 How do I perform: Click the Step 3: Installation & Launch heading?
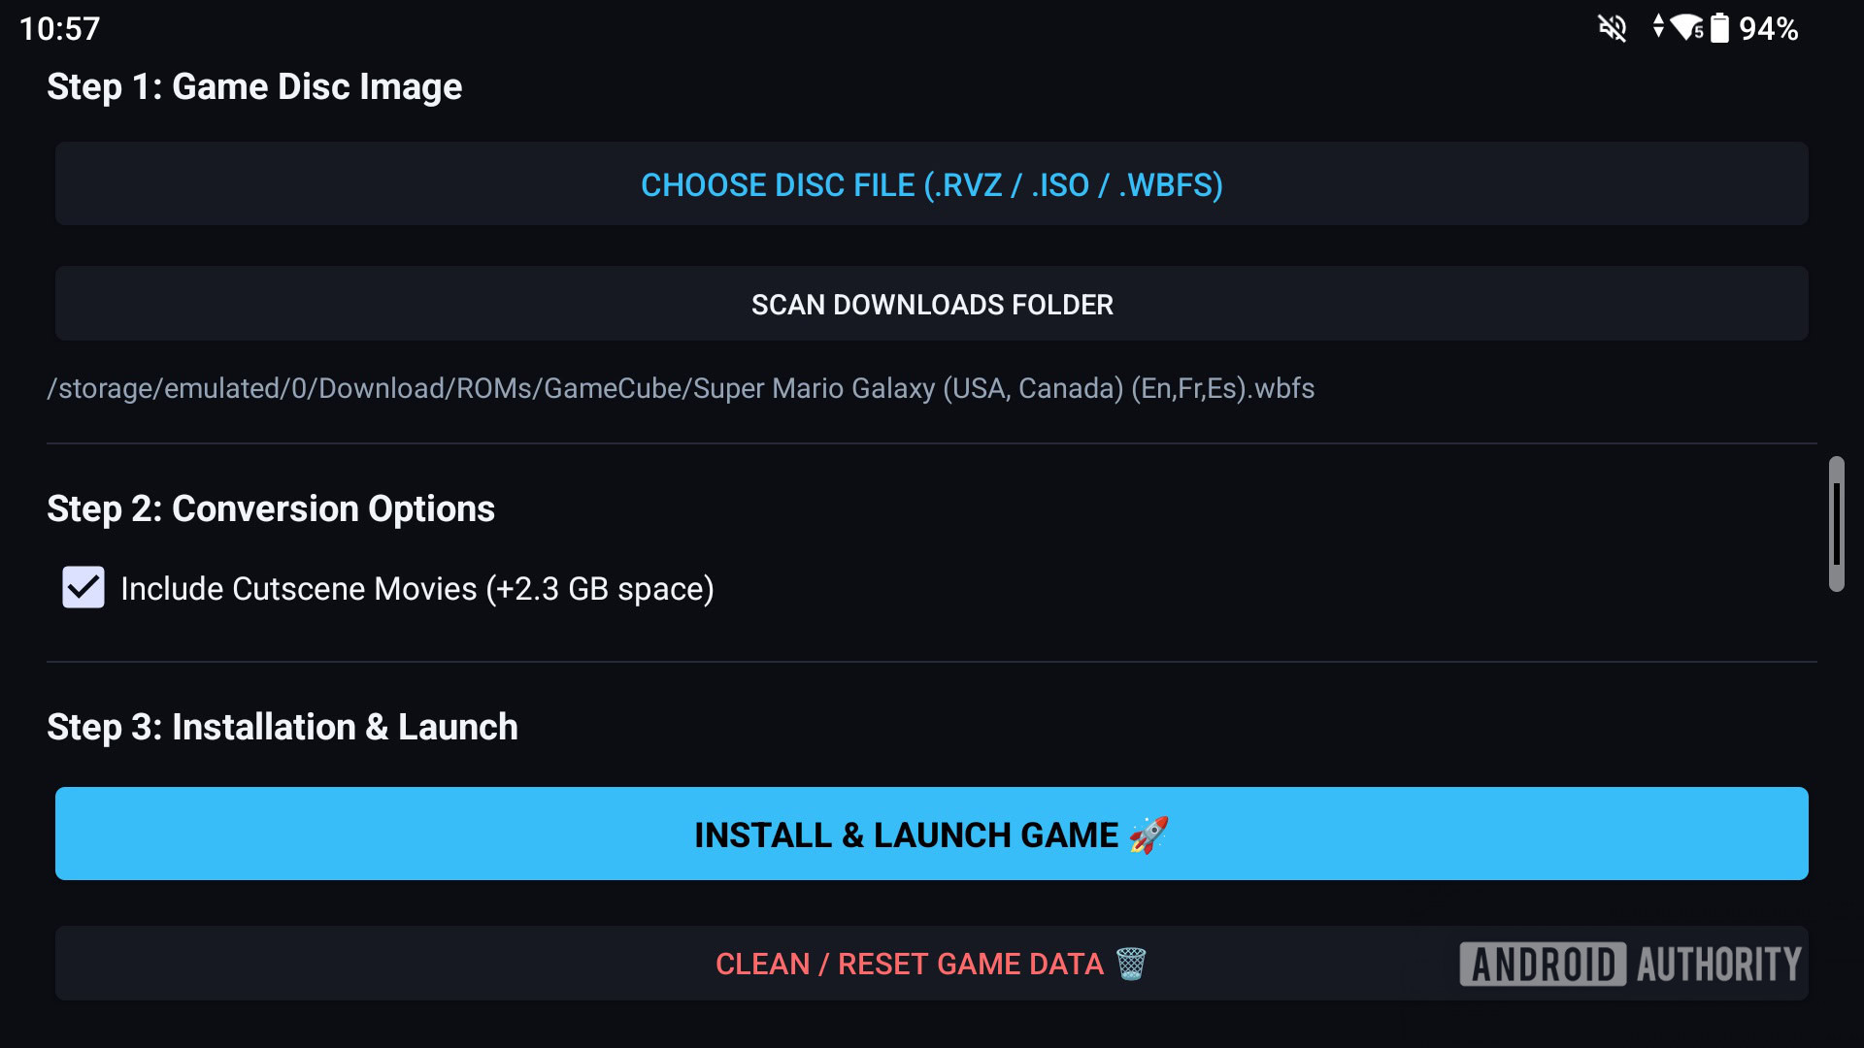coord(283,727)
